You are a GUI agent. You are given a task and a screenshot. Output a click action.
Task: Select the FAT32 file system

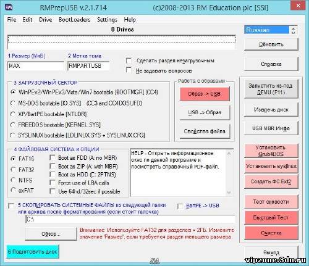(14, 170)
